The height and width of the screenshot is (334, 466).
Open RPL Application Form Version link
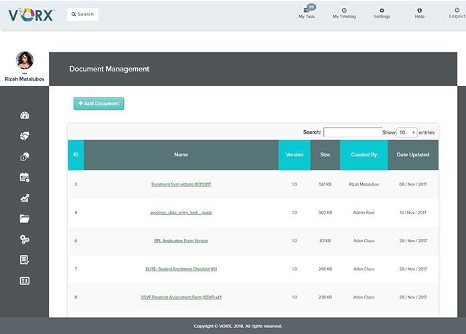coord(181,240)
